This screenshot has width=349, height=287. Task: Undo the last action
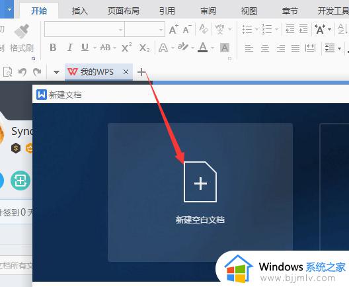point(22,72)
